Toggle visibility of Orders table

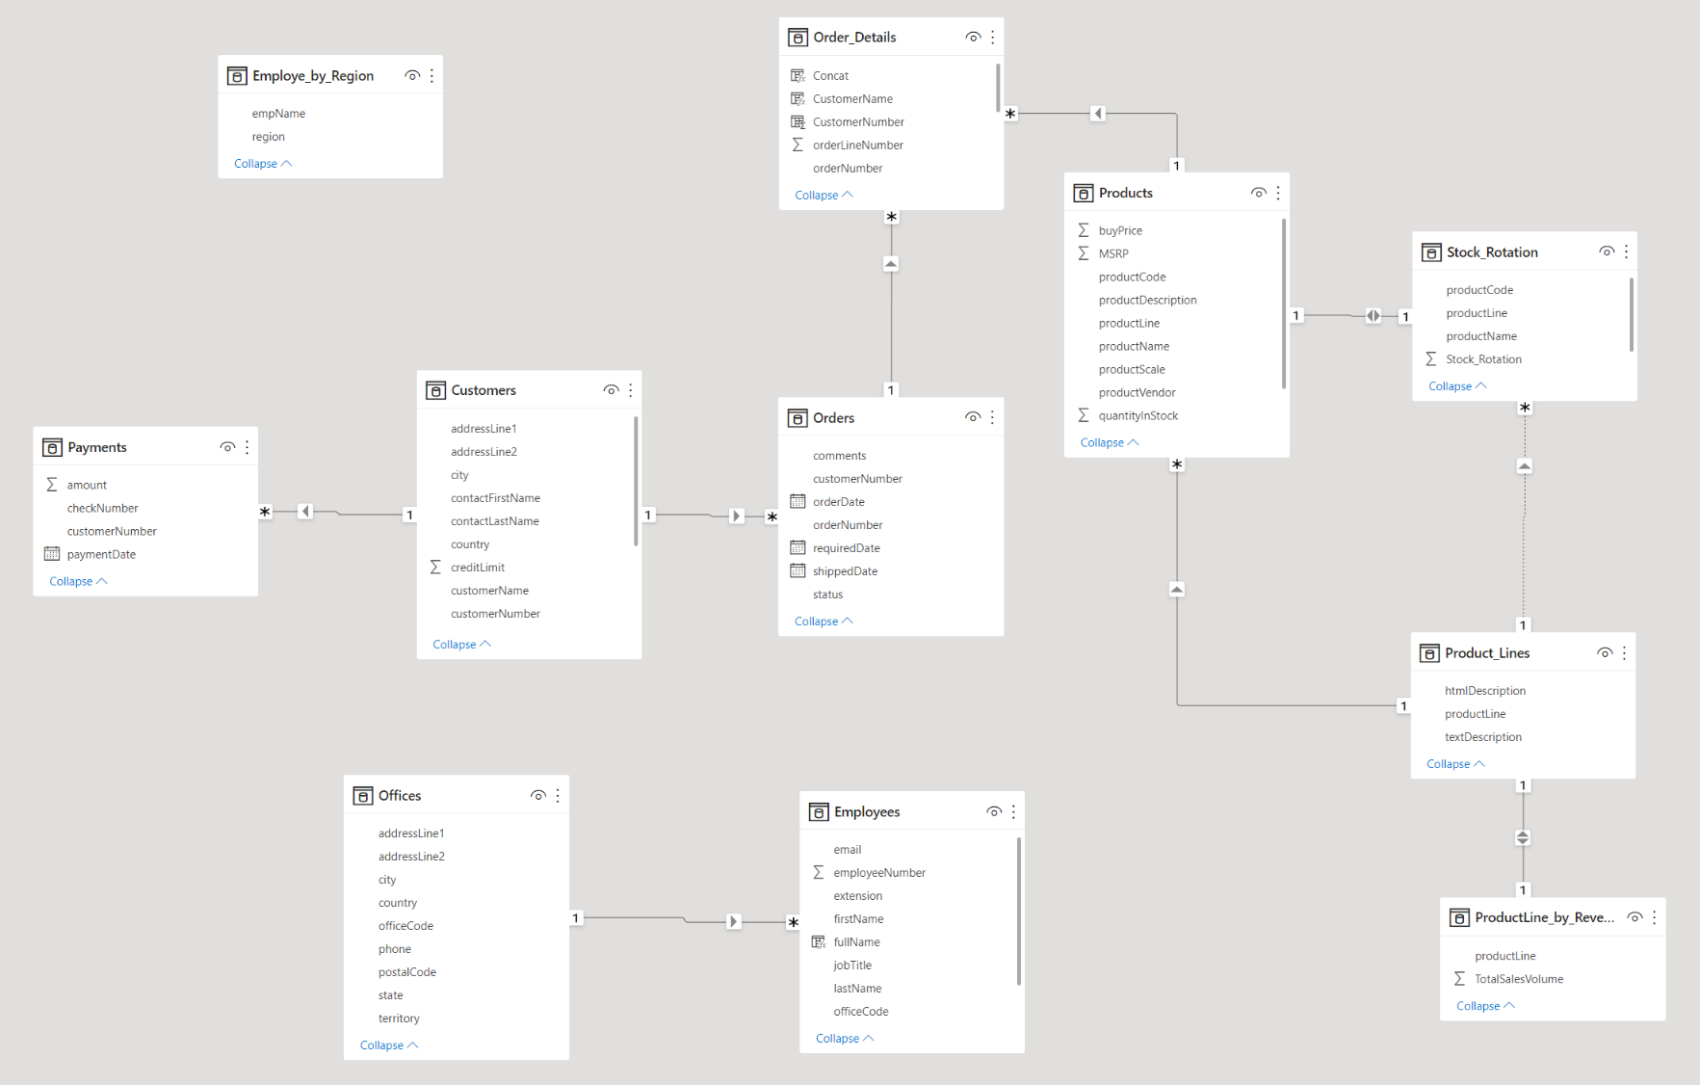tap(973, 417)
